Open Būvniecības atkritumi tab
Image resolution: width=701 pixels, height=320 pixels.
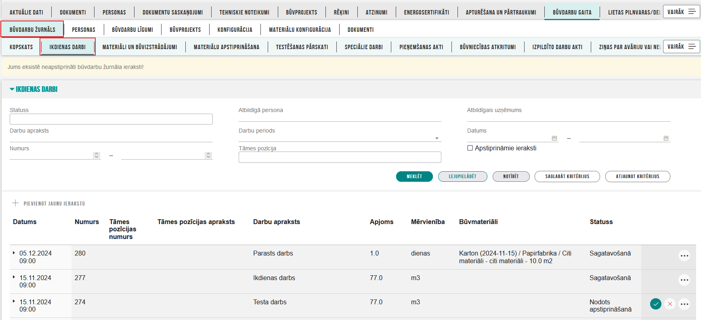click(488, 47)
